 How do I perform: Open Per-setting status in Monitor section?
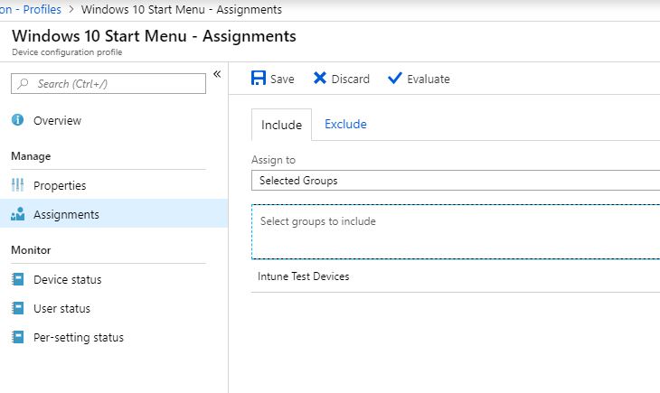[79, 337]
